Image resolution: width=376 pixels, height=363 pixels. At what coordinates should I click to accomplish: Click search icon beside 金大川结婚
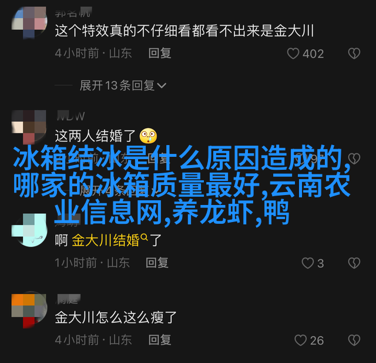145,237
